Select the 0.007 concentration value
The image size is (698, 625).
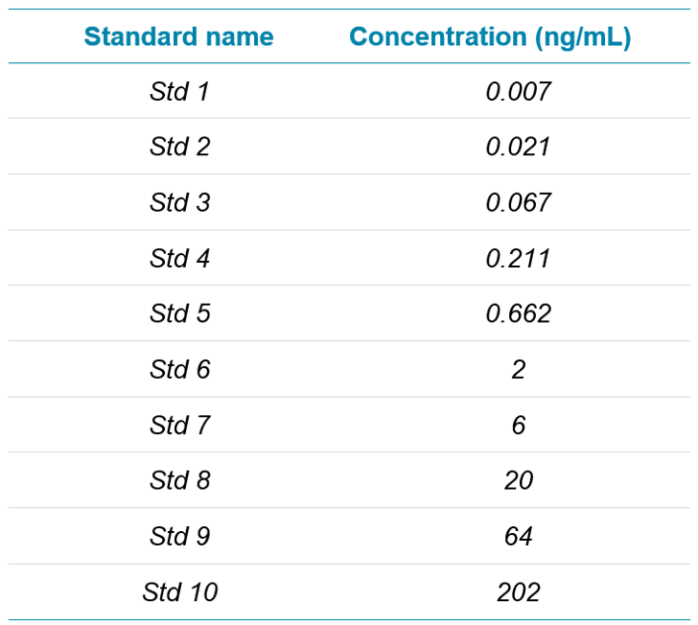tap(518, 91)
